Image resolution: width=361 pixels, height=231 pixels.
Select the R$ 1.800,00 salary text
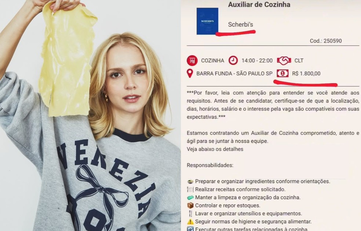(306, 74)
